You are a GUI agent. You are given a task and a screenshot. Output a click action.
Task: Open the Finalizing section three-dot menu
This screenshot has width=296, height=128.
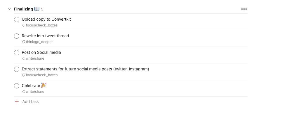pyautogui.click(x=244, y=9)
